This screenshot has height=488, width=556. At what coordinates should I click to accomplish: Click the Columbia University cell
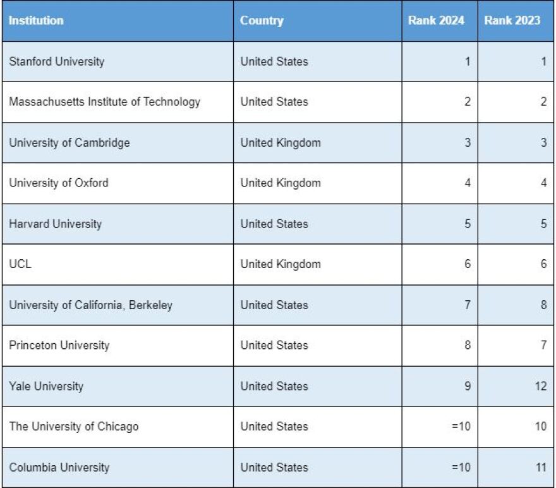(x=59, y=467)
